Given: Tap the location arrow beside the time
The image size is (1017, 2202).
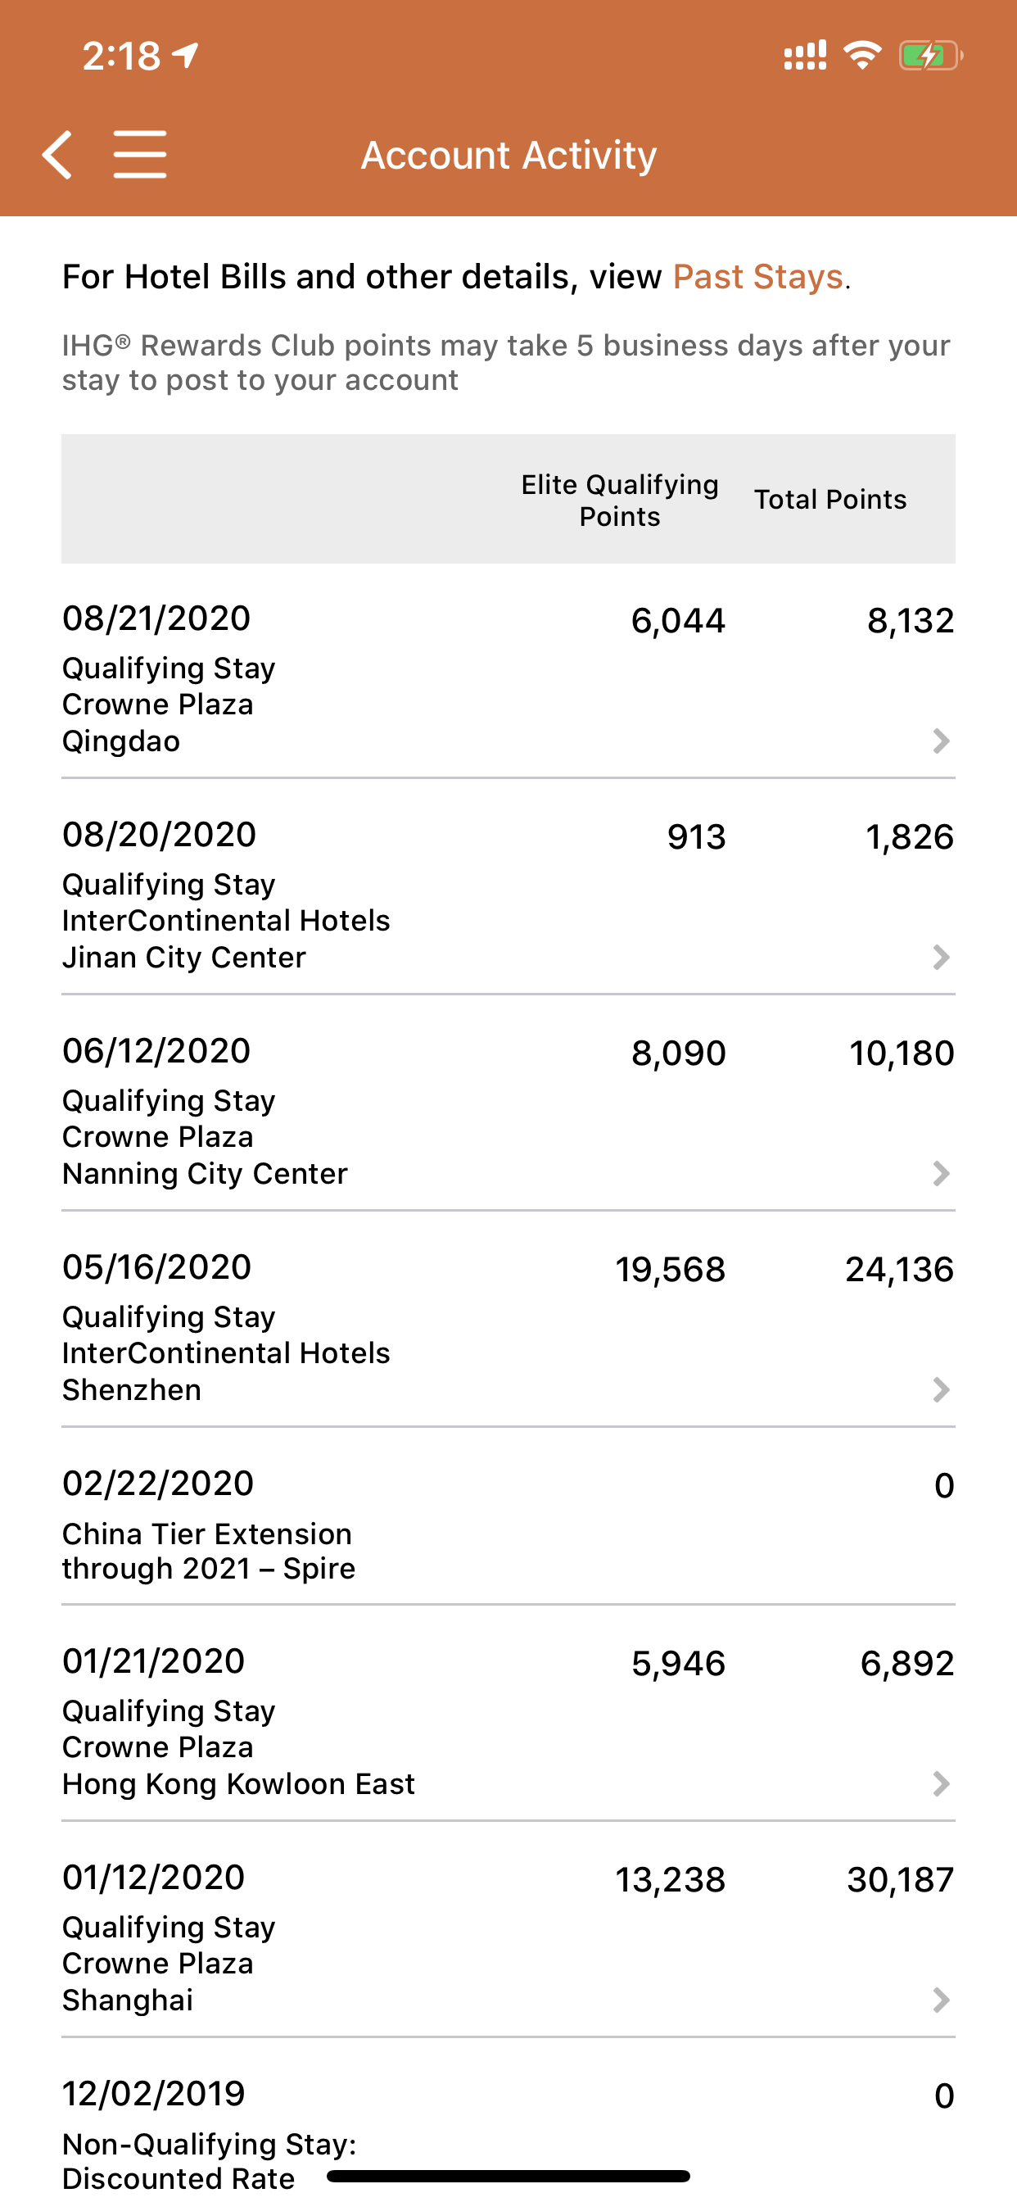Looking at the screenshot, I should click(185, 56).
